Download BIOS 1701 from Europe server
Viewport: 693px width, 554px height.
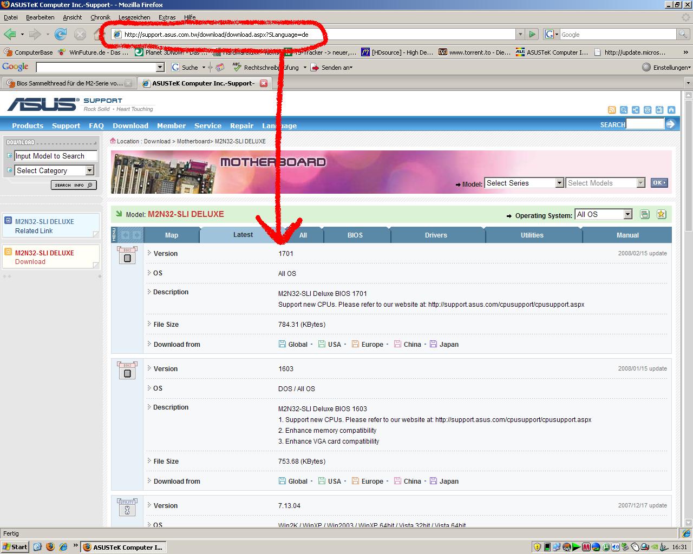click(368, 344)
